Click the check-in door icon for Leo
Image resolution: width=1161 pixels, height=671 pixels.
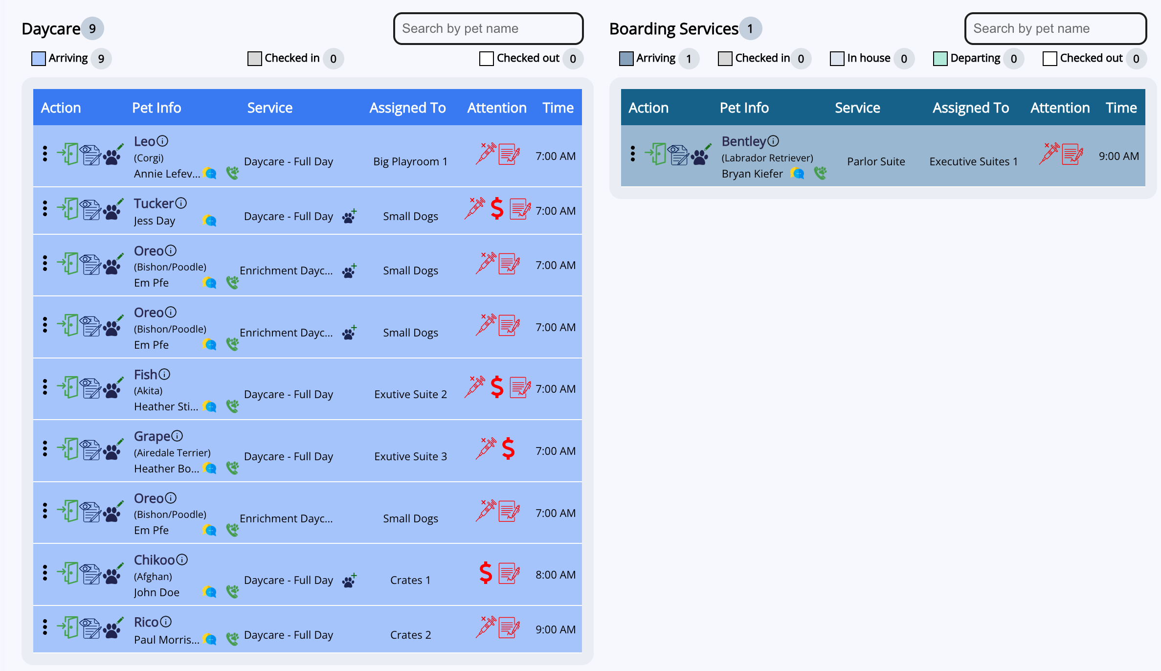68,154
